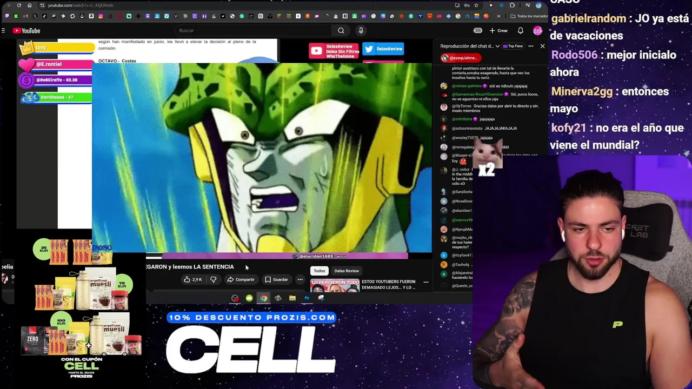The height and width of the screenshot is (389, 692).
Task: Click @solcitiaris in chat
Action: 463,119
